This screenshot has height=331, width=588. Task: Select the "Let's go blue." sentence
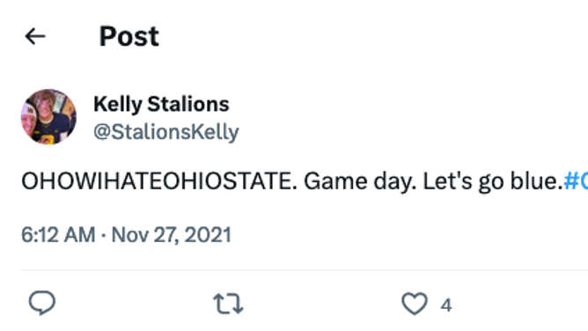tap(493, 182)
